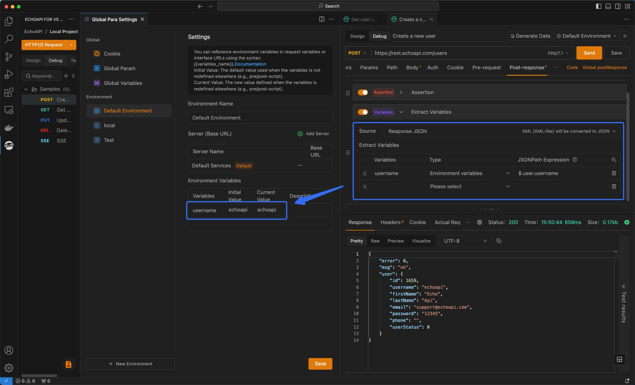Click Add Server

tap(313, 134)
